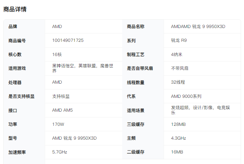Viewport: 244px width, 164px height.
Task: Select core count value 16核
Action: pos(57,55)
